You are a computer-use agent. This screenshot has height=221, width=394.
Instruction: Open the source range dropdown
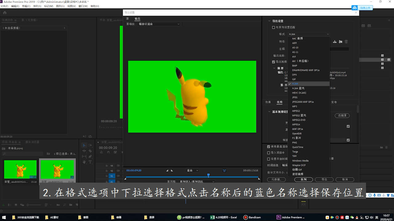[197, 181]
